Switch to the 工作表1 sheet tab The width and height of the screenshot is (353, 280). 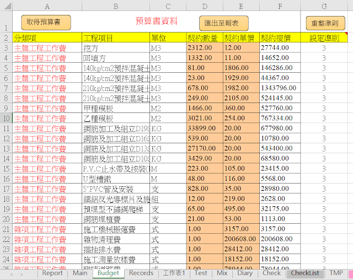pos(174,273)
